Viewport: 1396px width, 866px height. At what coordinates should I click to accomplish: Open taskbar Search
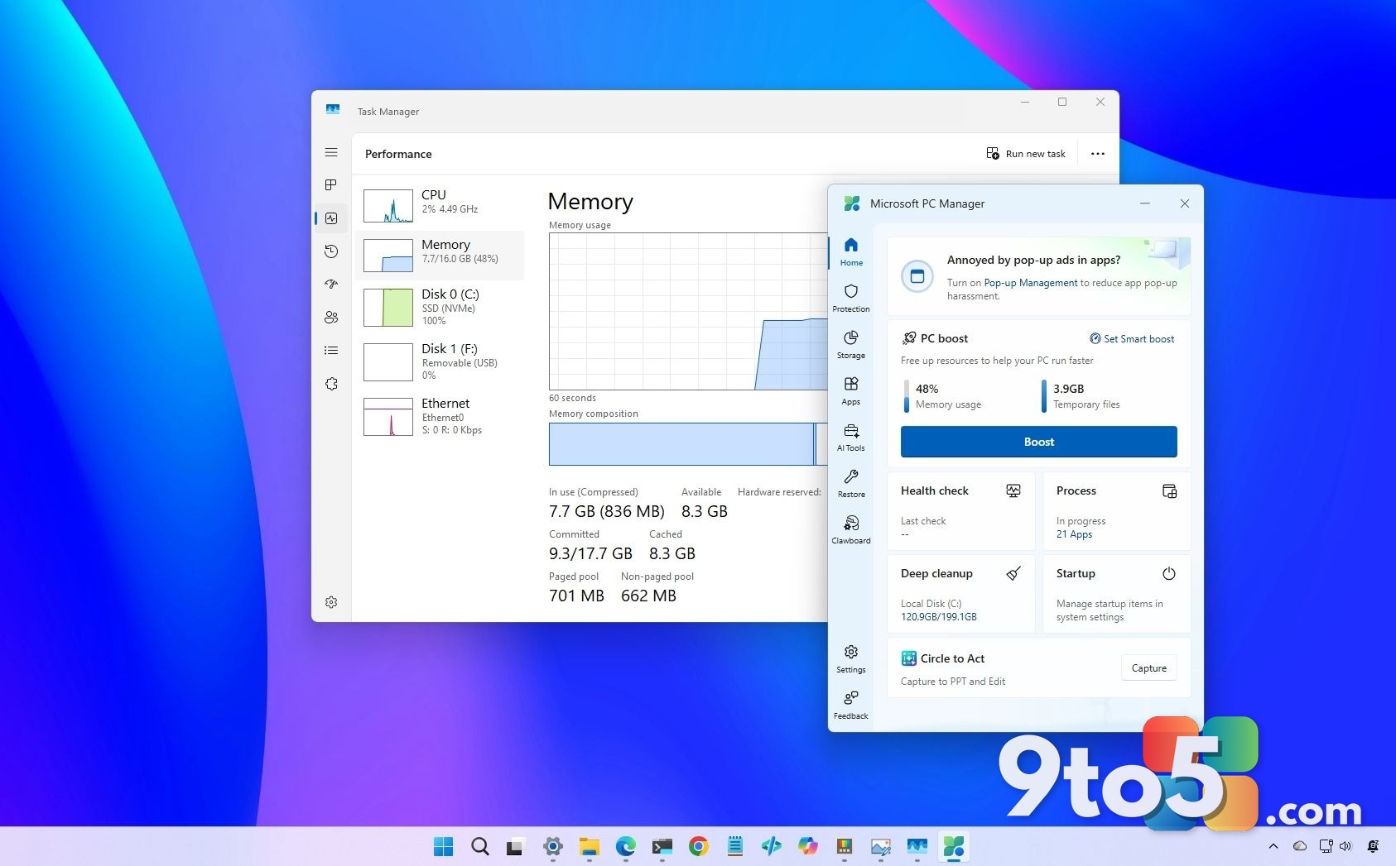click(x=480, y=846)
